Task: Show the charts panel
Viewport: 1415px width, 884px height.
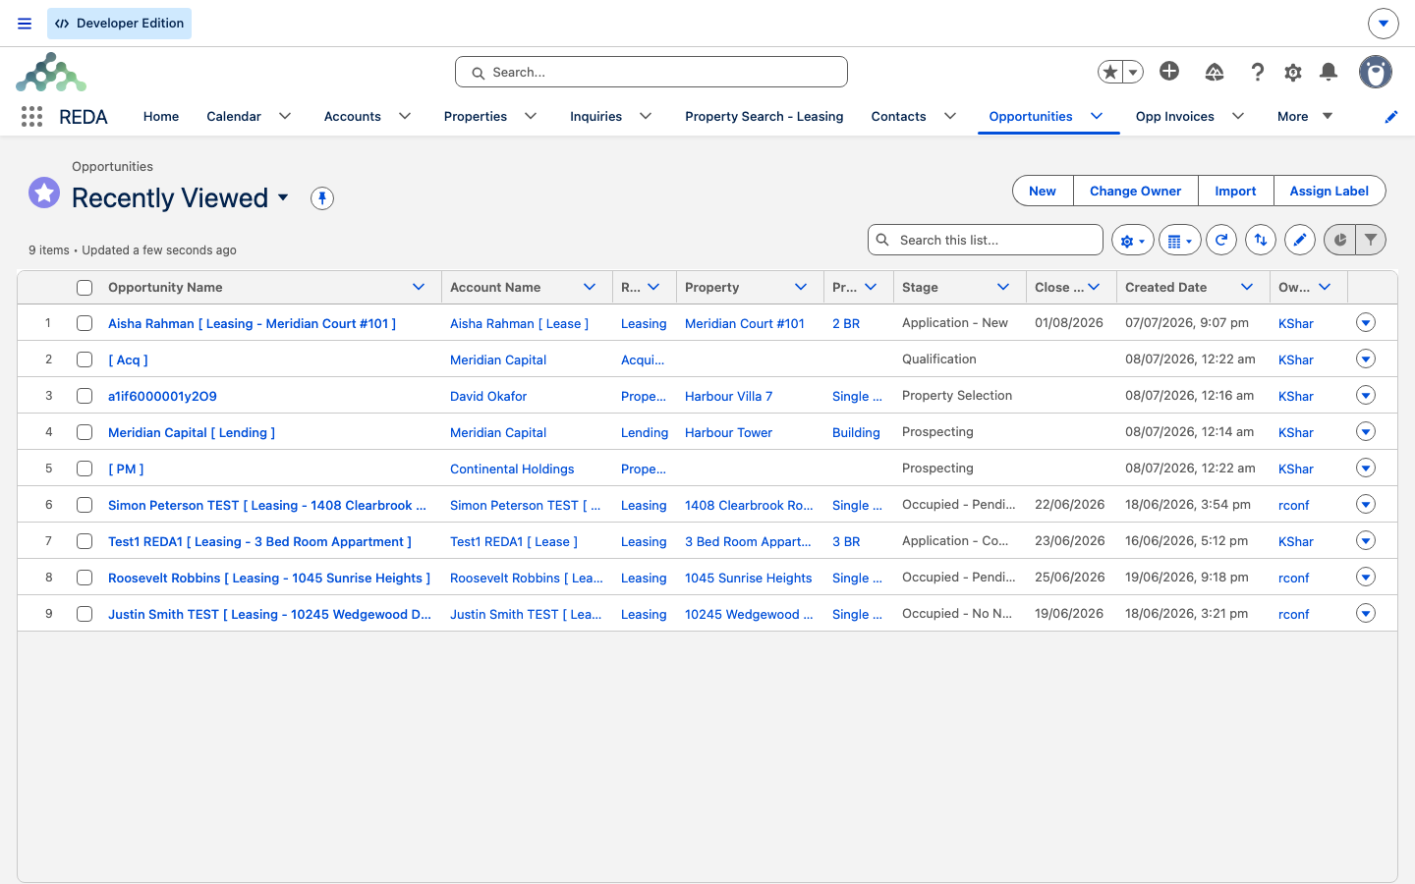Action: point(1339,240)
